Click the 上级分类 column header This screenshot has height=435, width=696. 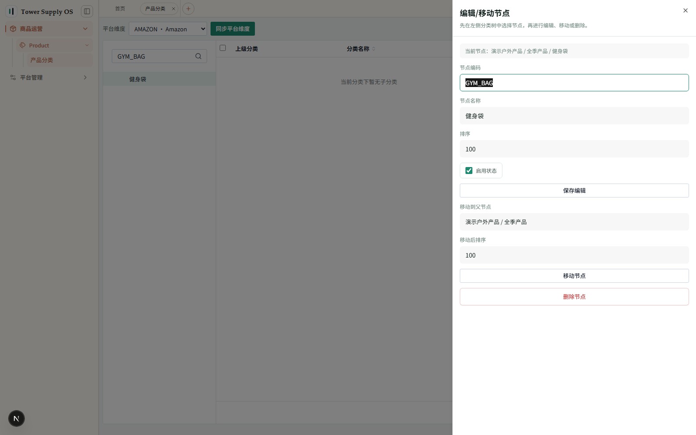[247, 49]
